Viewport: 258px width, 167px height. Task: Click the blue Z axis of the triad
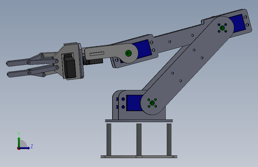tap(25, 148)
